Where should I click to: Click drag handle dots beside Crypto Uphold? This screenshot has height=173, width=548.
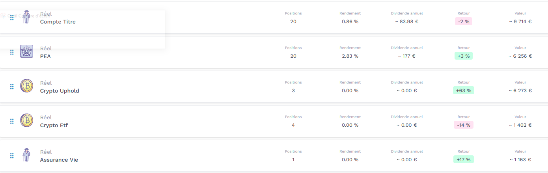tap(12, 87)
